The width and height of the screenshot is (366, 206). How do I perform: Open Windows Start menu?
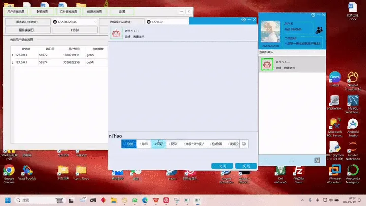click(8, 200)
